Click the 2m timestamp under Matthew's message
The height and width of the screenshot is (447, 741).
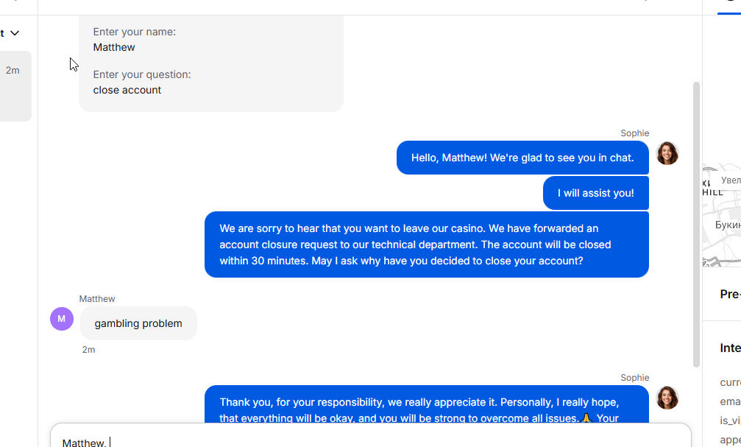[88, 350]
